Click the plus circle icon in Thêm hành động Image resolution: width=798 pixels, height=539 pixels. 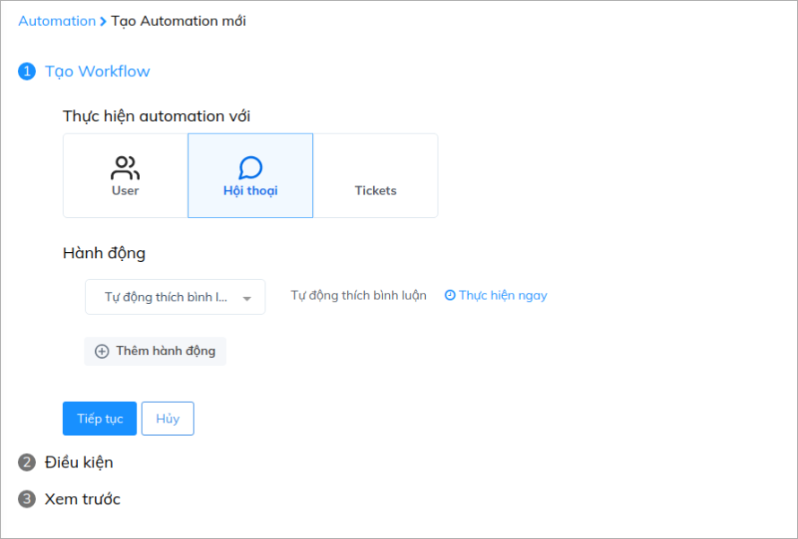click(x=102, y=352)
